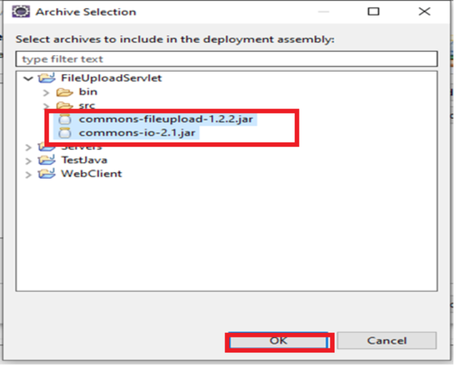This screenshot has height=388, width=457.
Task: Click the bin folder icon
Action: coord(65,92)
